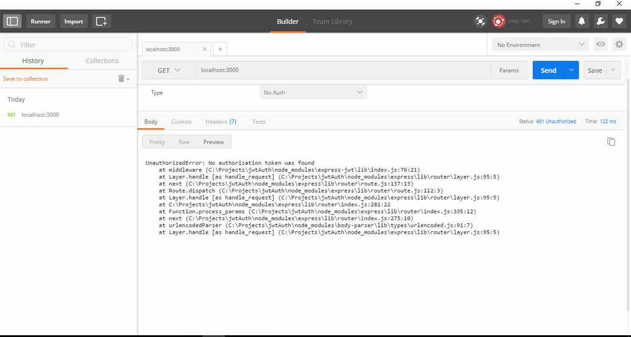Switch response view to Raw
Image resolution: width=631 pixels, height=337 pixels.
click(x=184, y=142)
